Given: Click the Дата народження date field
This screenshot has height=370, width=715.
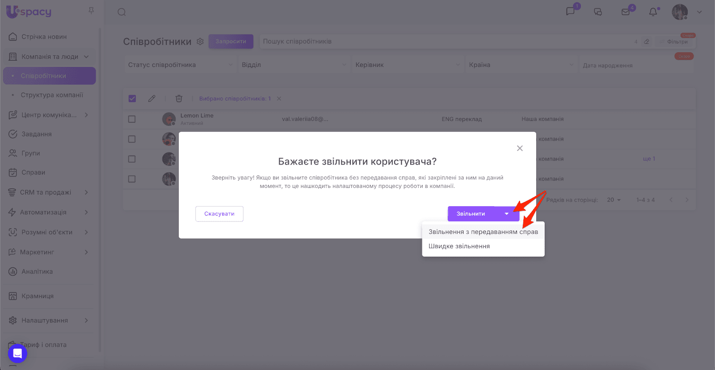Looking at the screenshot, I should [x=637, y=65].
